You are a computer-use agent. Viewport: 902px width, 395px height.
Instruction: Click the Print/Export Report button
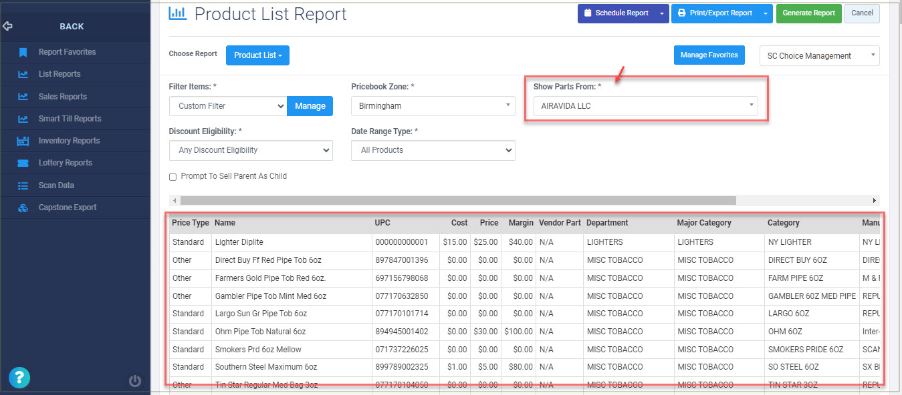pos(715,13)
